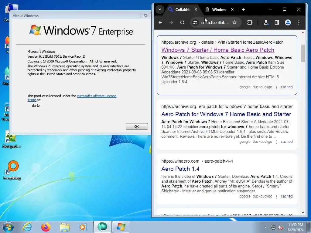The image size is (311, 233).
Task: Open the Microsoft Software License Terms link
Action: 96,96
